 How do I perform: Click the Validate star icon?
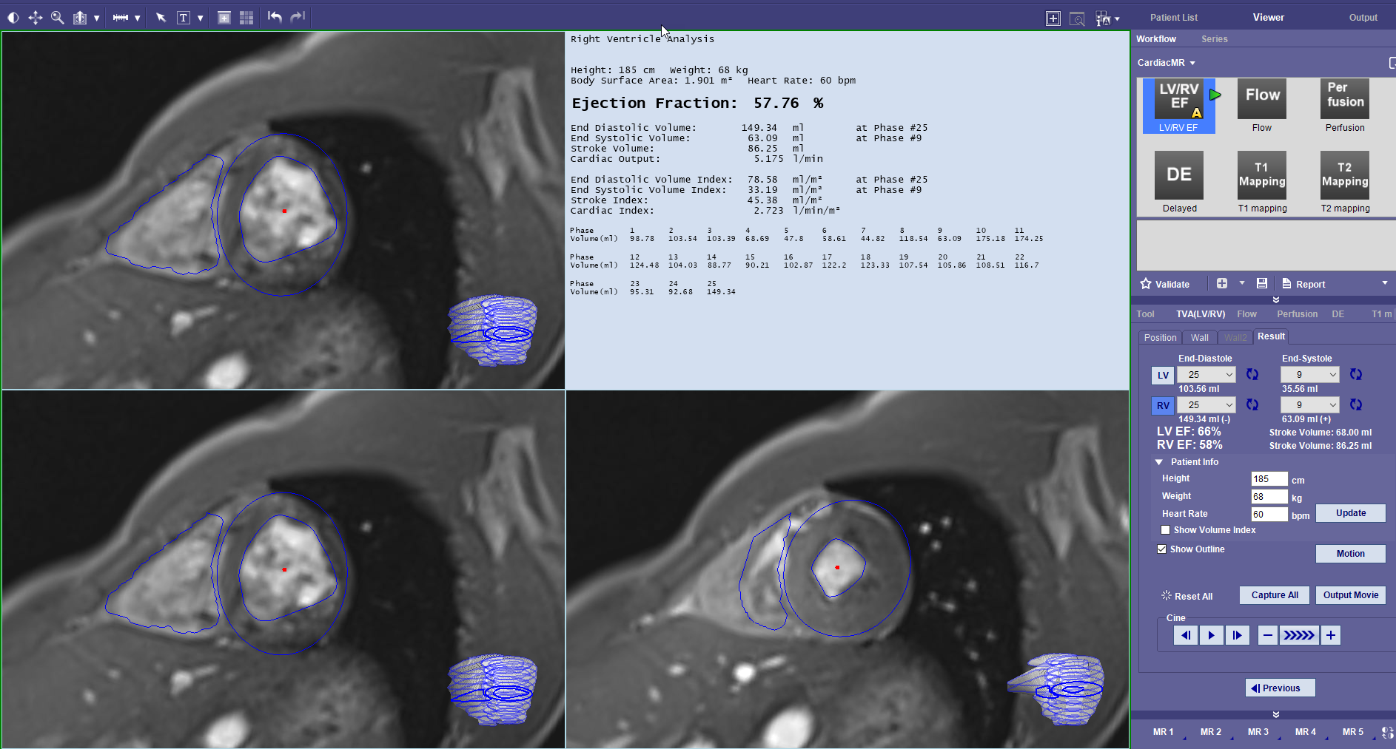(1147, 283)
